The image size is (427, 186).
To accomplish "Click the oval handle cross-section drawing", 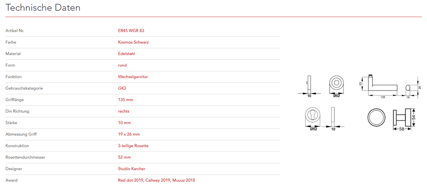I will pyautogui.click(x=408, y=87).
